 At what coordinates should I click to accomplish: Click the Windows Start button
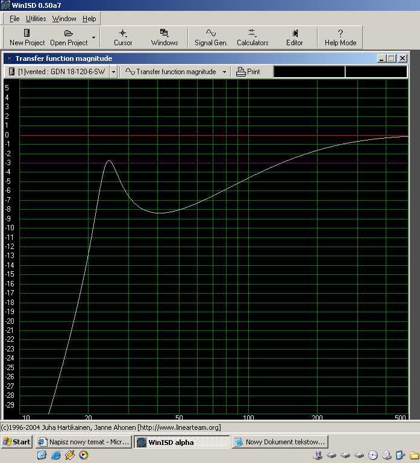tap(16, 442)
